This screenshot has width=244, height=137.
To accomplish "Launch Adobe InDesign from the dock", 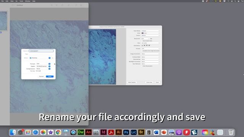I will [x=103, y=132].
